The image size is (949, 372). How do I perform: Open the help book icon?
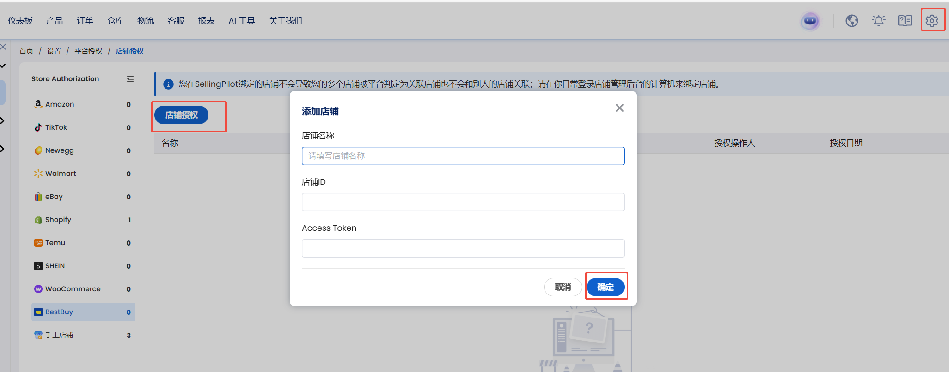coord(905,21)
